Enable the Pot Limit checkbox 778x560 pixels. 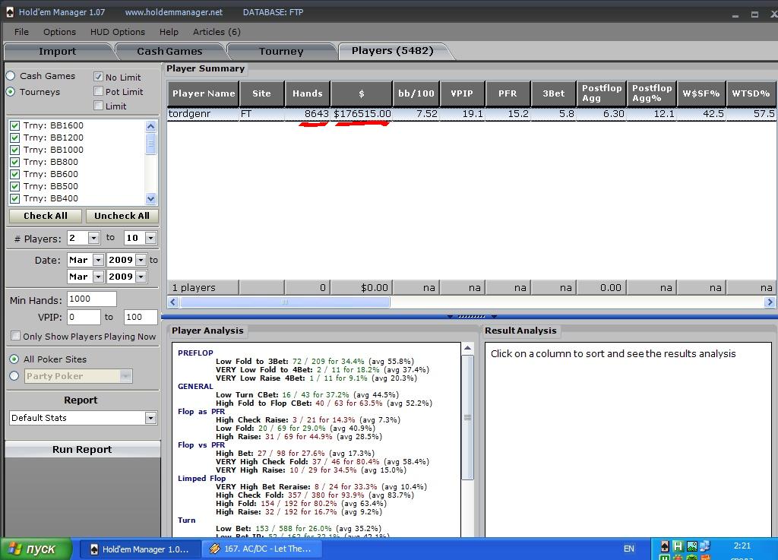(x=98, y=91)
